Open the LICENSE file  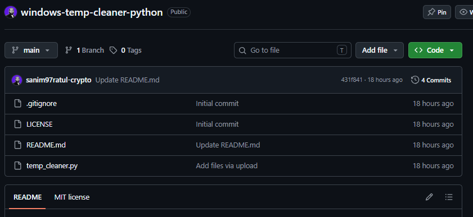(x=39, y=124)
